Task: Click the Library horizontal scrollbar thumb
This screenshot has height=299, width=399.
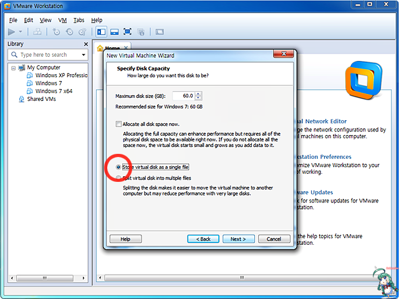Action: [x=44, y=278]
